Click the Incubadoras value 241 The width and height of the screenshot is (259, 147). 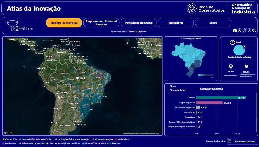click(x=200, y=117)
